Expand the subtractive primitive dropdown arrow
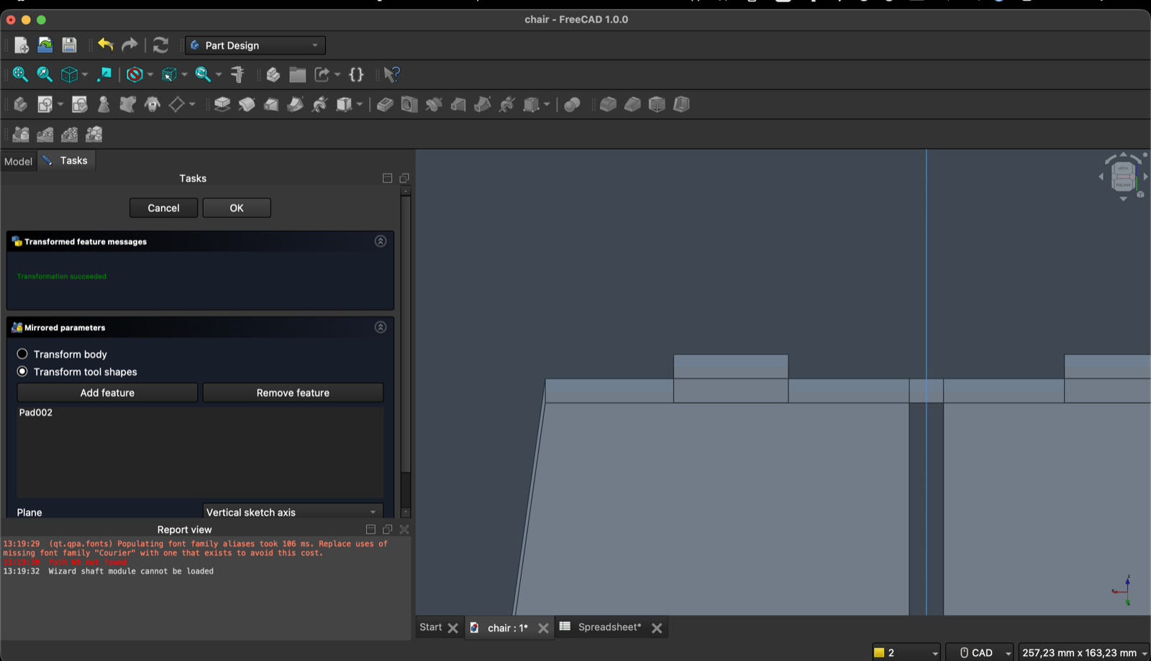The image size is (1151, 661). (547, 105)
